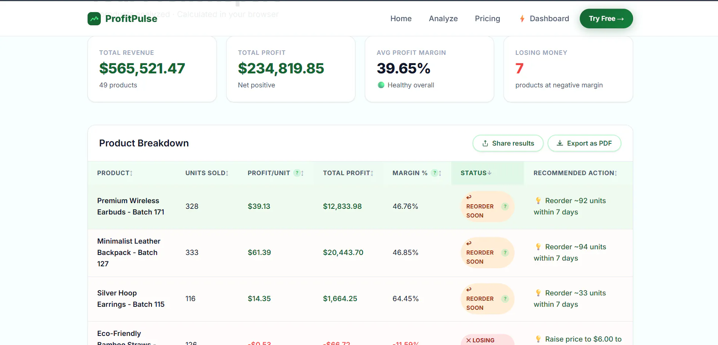Click total profit value $20,443.70
Screen dimensions: 718x345
click(343, 252)
